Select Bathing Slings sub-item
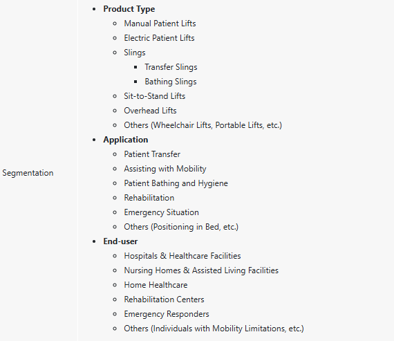Viewport: 394px width, 341px height. coord(171,82)
